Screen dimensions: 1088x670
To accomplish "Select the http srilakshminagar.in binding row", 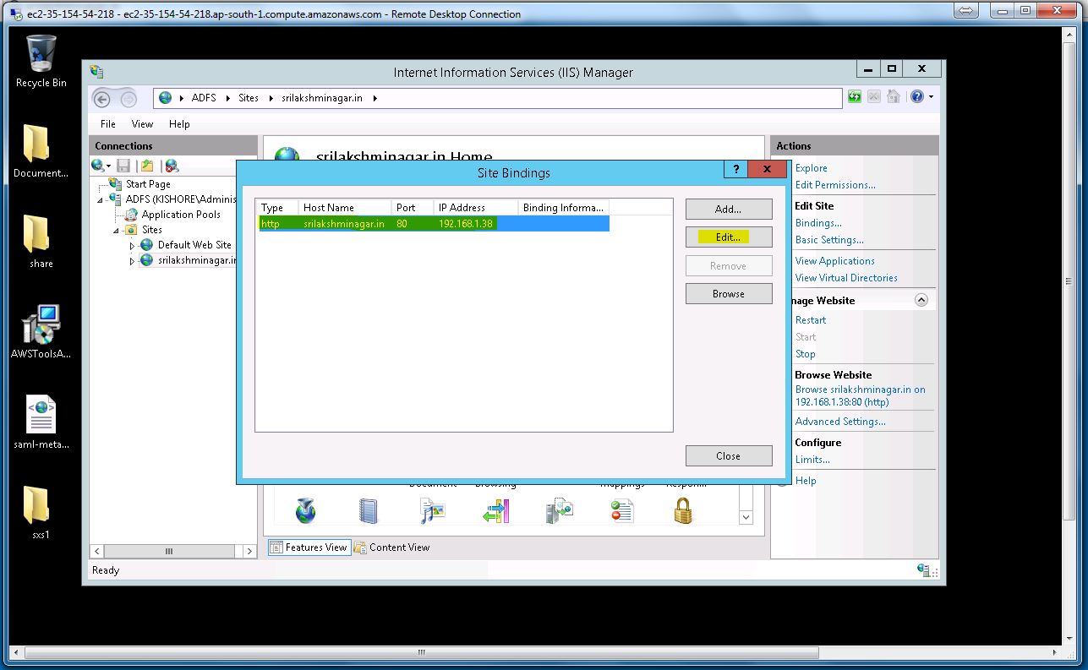I will 434,224.
